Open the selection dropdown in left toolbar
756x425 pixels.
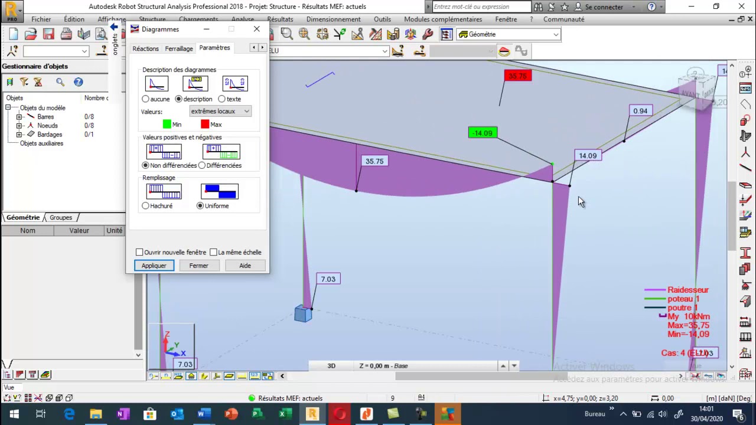[x=84, y=51]
